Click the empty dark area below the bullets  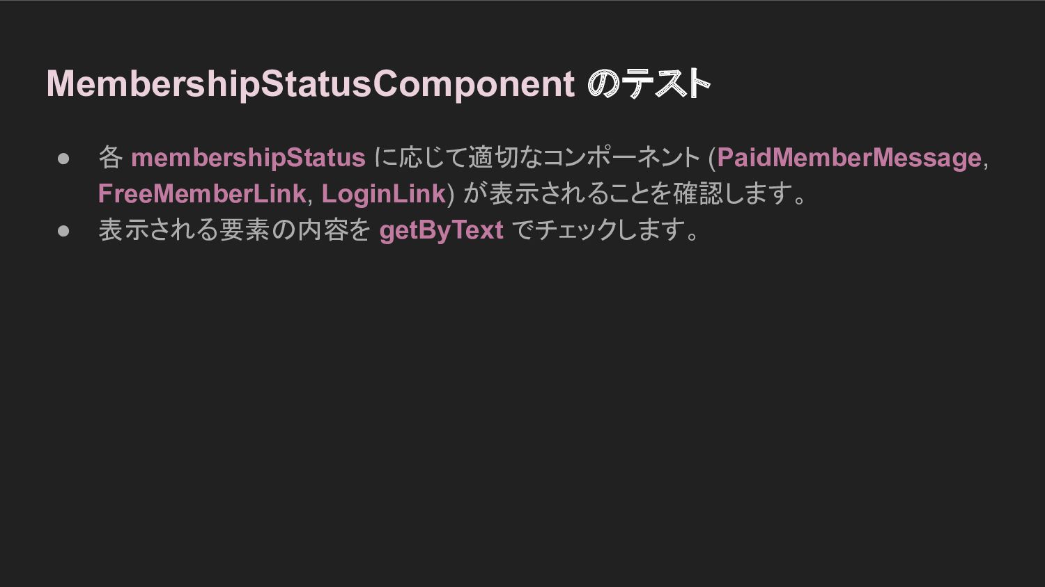[522, 417]
